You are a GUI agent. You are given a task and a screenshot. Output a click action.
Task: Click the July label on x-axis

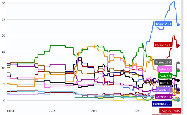point(137,110)
